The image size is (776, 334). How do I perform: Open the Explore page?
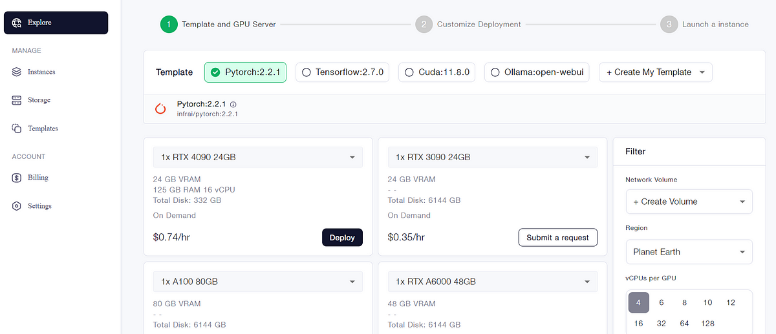[56, 23]
